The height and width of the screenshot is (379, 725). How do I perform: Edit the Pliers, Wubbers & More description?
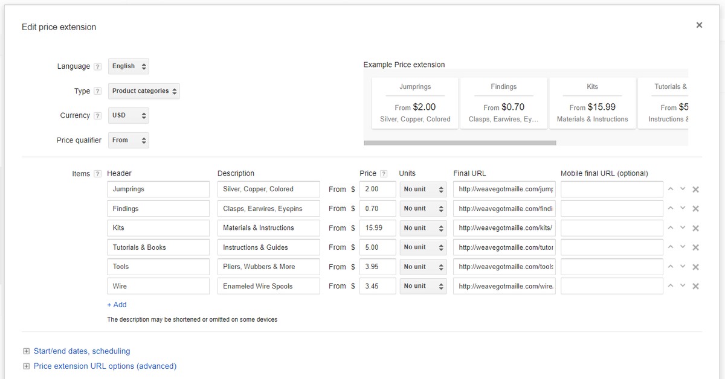click(269, 267)
